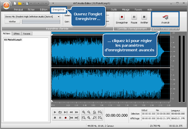188x129 pixels.
Task: Open the dropdown arrow beside the folder icon
Action: tap(24, 3)
